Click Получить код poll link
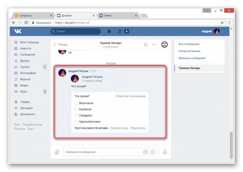The image size is (243, 172). tap(119, 128)
